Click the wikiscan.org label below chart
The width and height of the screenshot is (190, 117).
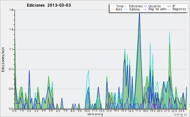(95, 114)
